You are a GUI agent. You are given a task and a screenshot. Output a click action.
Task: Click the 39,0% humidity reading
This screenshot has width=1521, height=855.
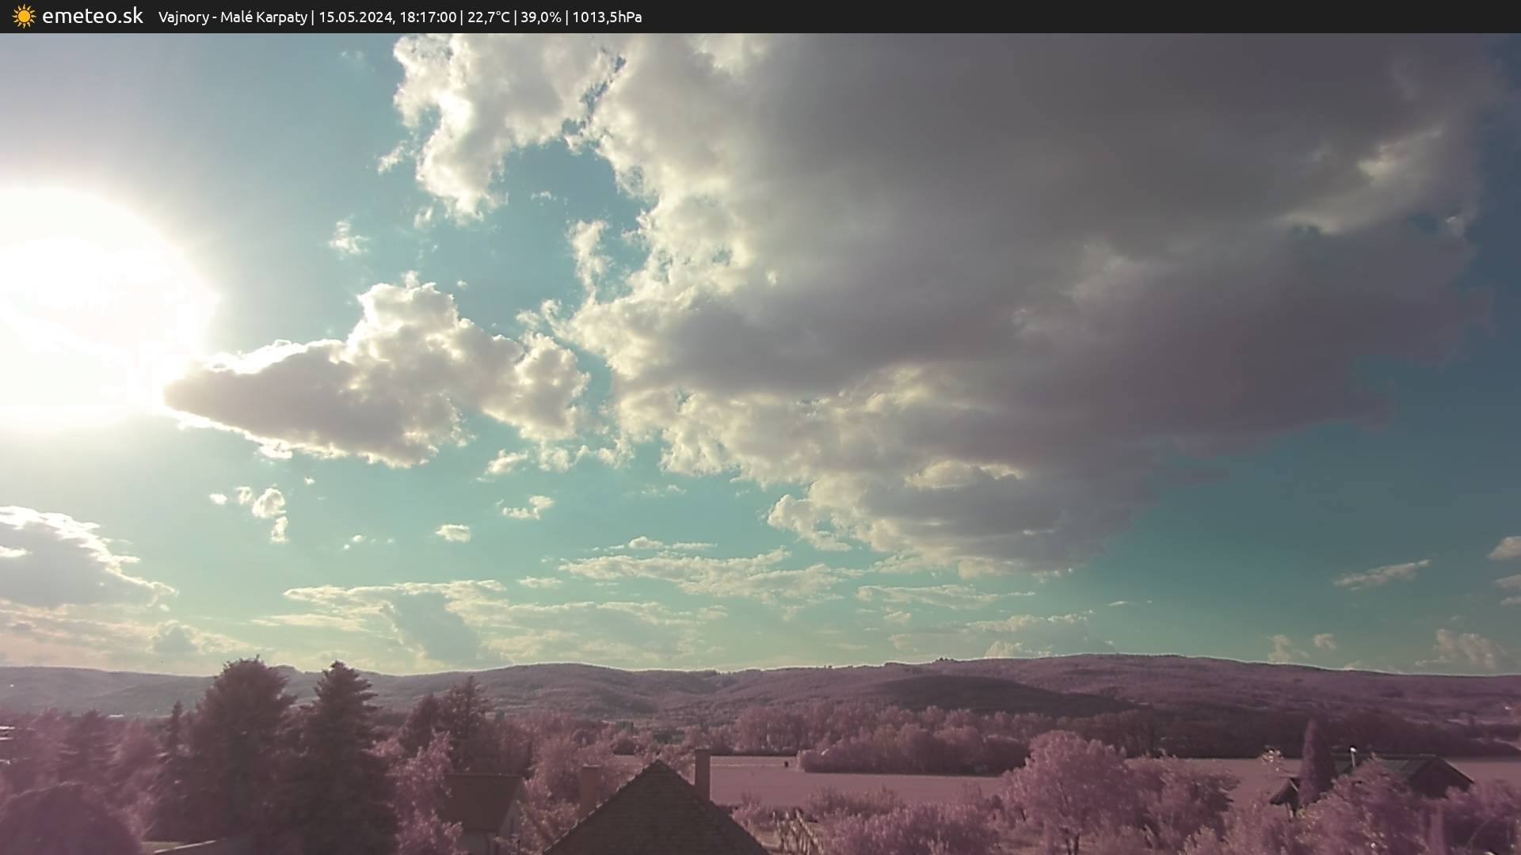[x=540, y=17]
